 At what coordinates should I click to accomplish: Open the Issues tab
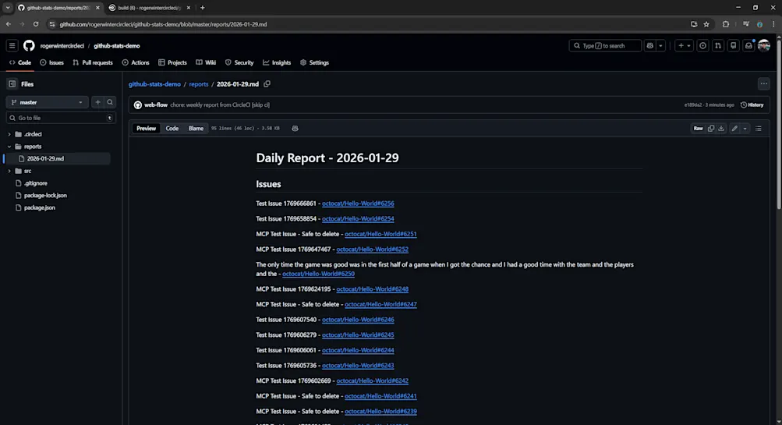point(52,63)
